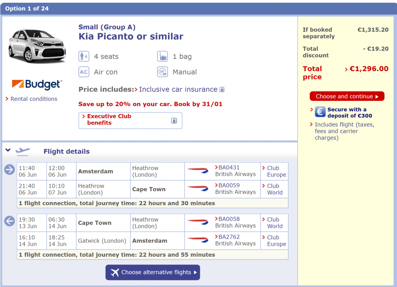Click Option 1 of 24 header text
The image size is (397, 287).
(27, 9)
